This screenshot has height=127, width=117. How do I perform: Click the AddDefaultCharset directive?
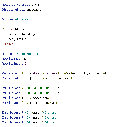(x=16, y=5)
